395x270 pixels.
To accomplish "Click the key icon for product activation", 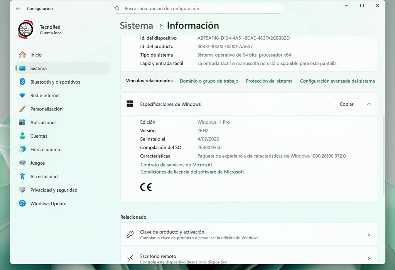I will click(x=130, y=234).
